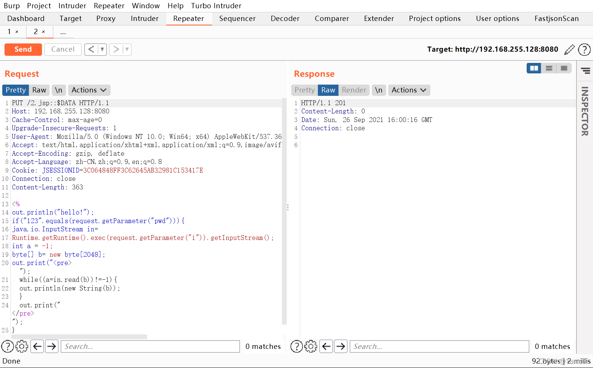Switch to the Dashboard tab
The width and height of the screenshot is (593, 368).
[x=26, y=19]
